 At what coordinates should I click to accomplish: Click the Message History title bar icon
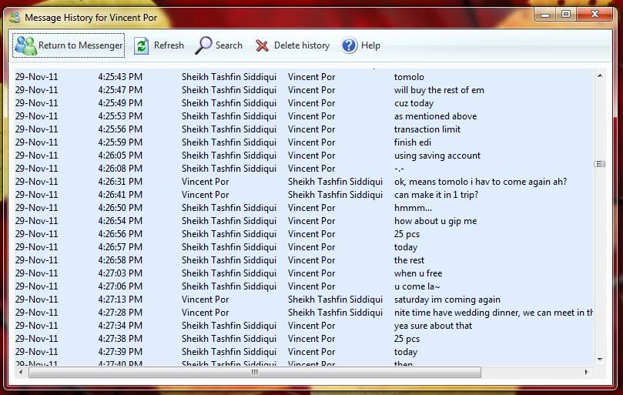(15, 18)
